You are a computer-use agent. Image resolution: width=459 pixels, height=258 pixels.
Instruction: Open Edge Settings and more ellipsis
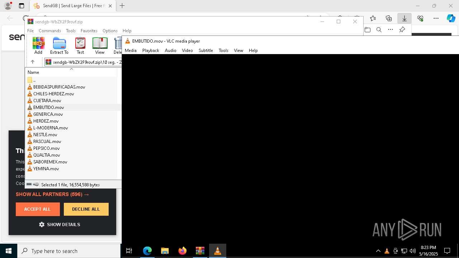436,18
